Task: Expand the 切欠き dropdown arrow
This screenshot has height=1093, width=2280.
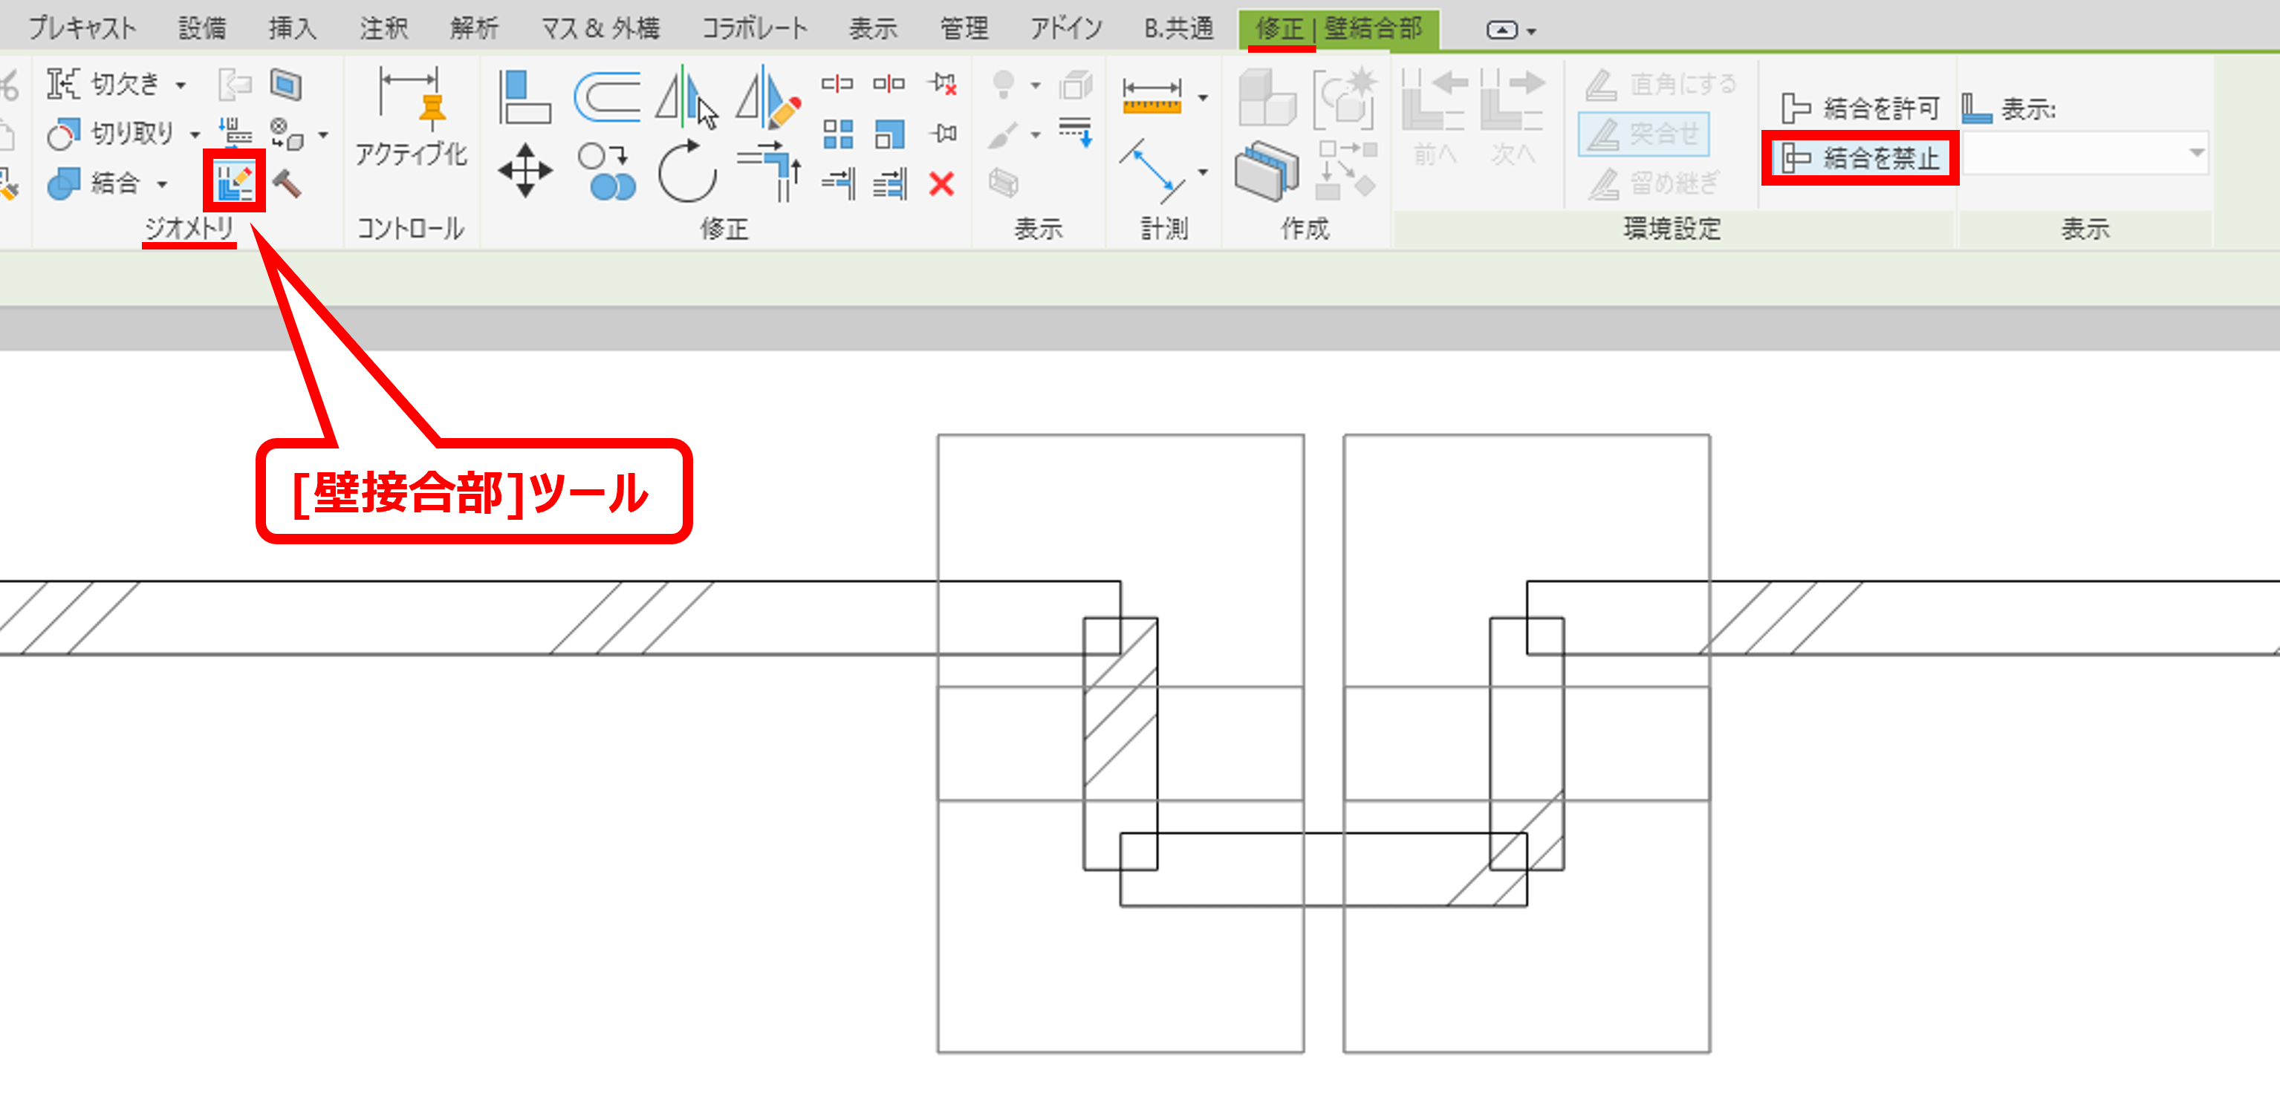Action: tap(181, 86)
